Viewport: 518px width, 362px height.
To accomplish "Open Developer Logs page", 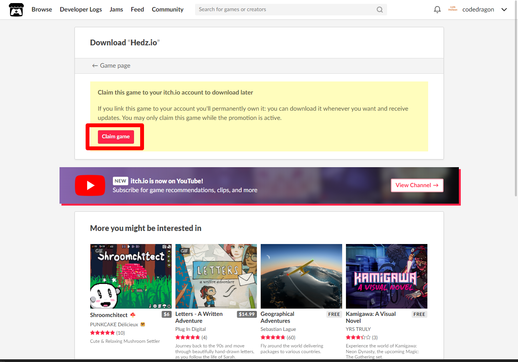I will click(81, 10).
